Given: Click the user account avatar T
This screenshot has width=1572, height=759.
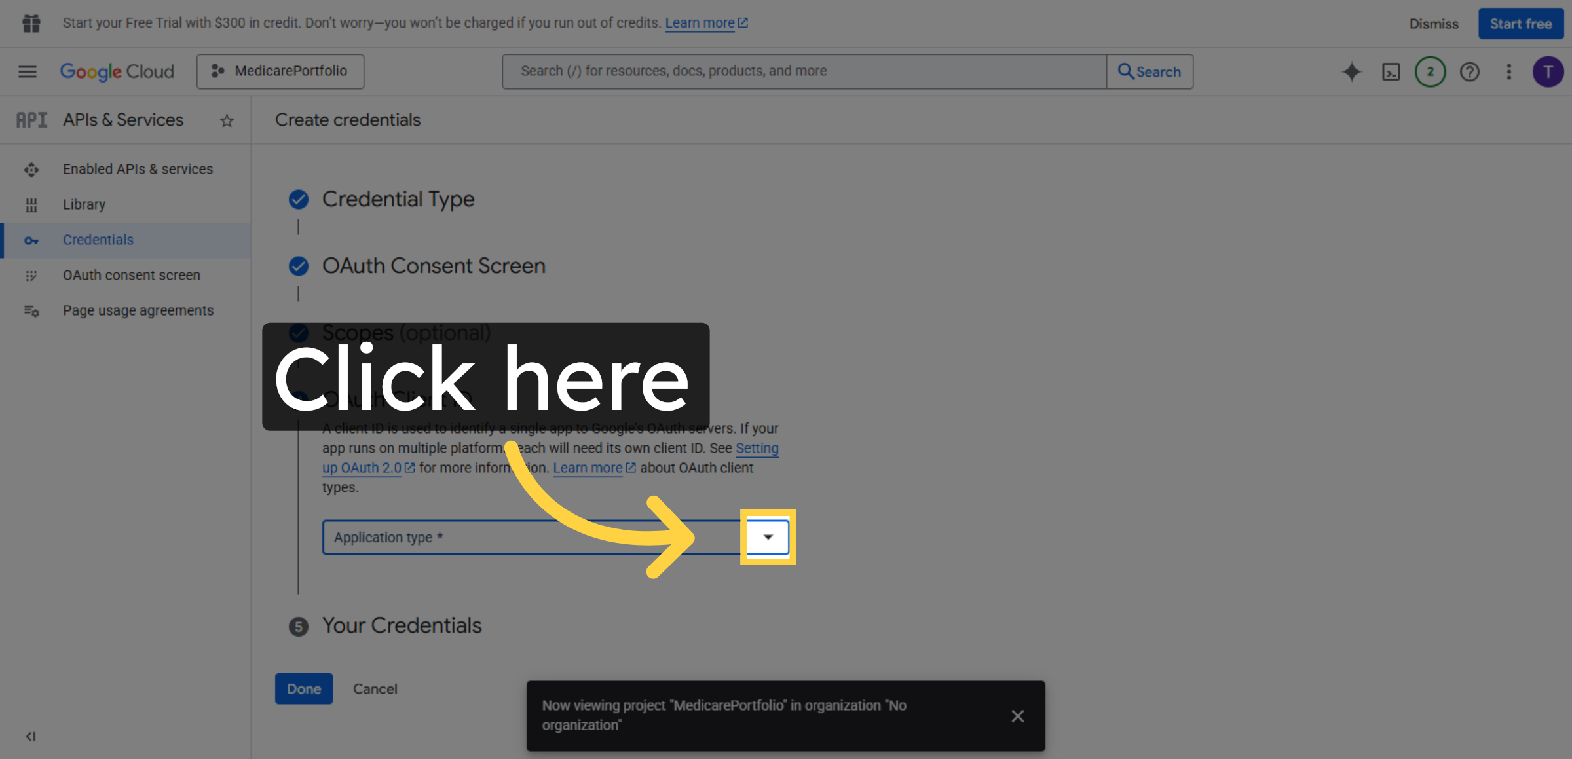Looking at the screenshot, I should tap(1548, 71).
